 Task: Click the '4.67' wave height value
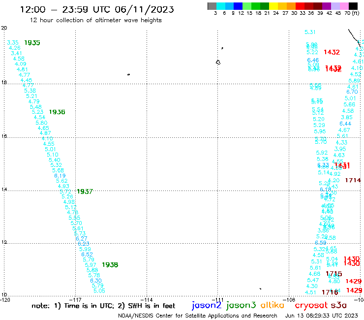click(344, 130)
